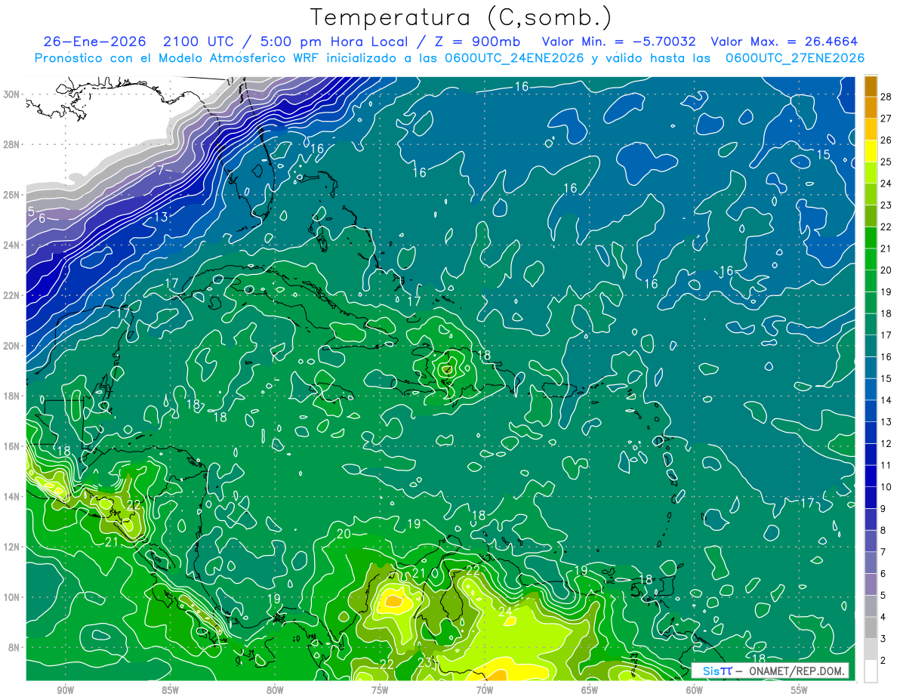
Task: Click the "22N" latitude axis label
Action: point(12,295)
